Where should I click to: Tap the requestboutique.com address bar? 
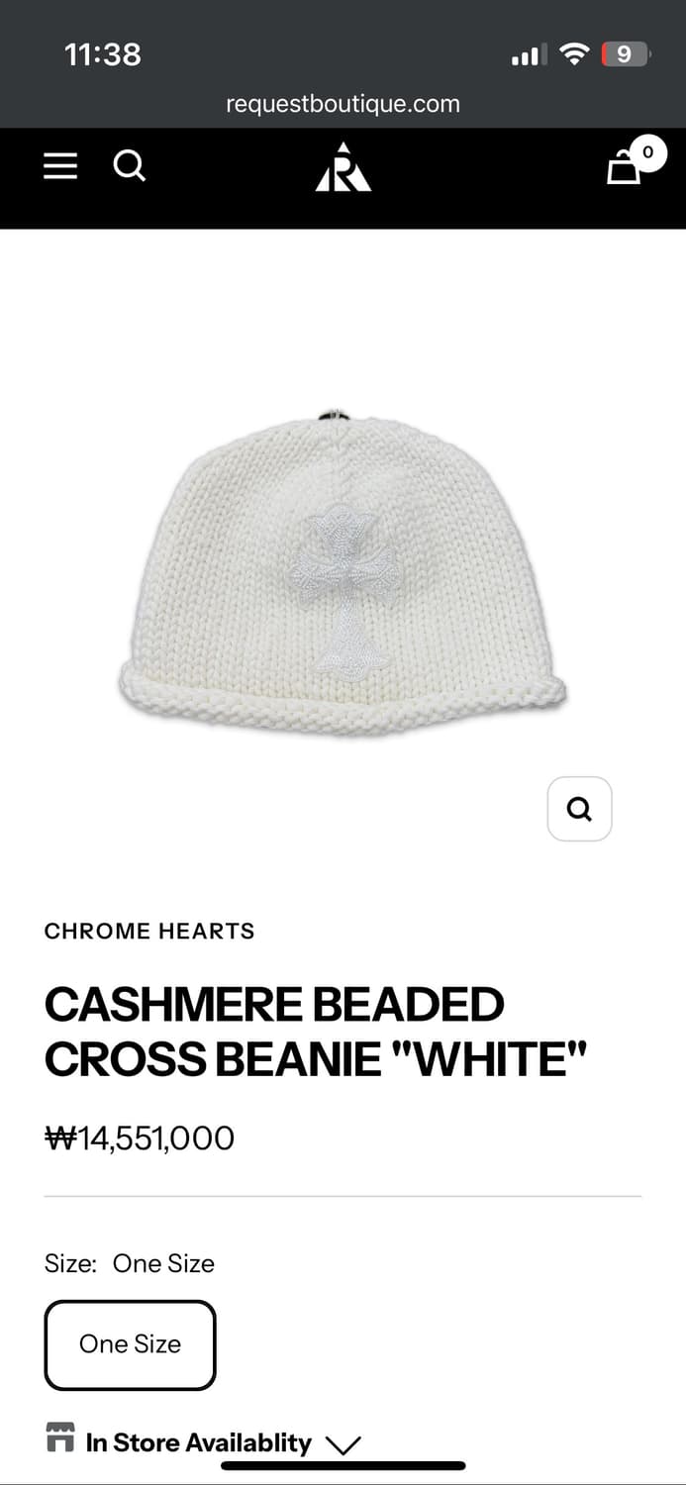coord(343,104)
